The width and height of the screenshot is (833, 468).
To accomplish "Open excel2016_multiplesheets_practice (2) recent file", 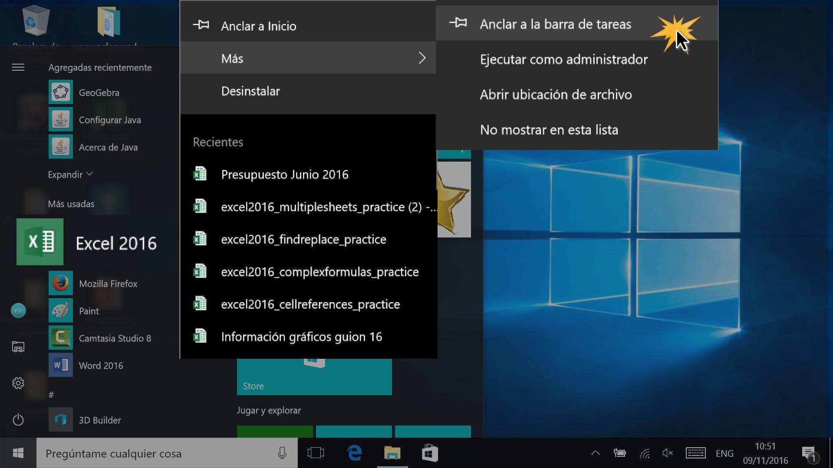I will pos(309,207).
